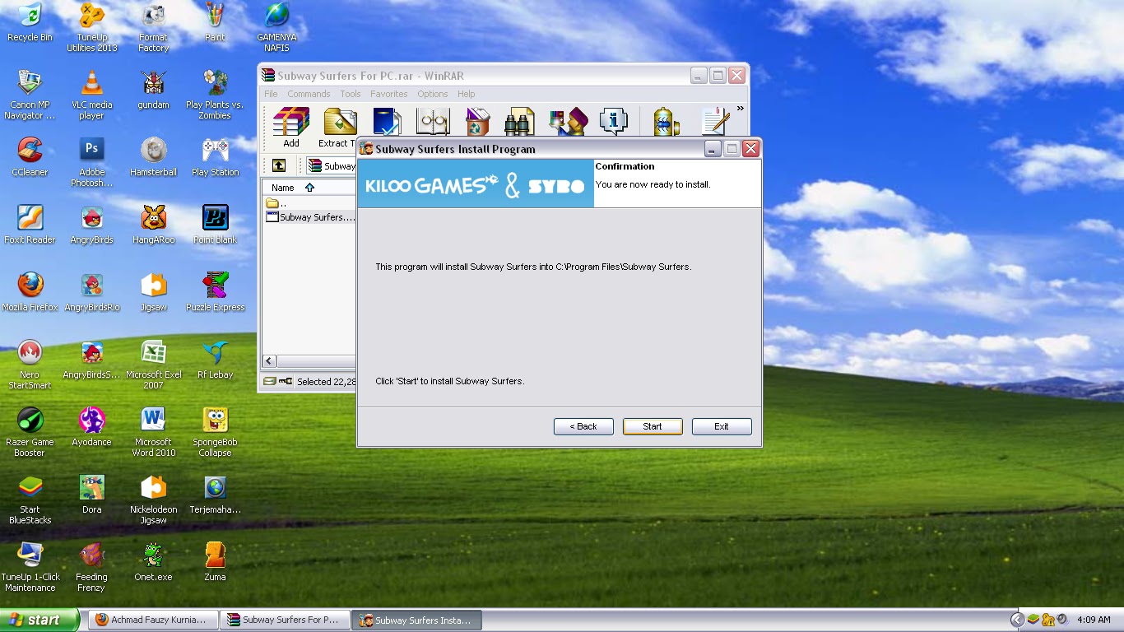The height and width of the screenshot is (632, 1124).
Task: Select the Play Station desktop icon
Action: tap(215, 157)
